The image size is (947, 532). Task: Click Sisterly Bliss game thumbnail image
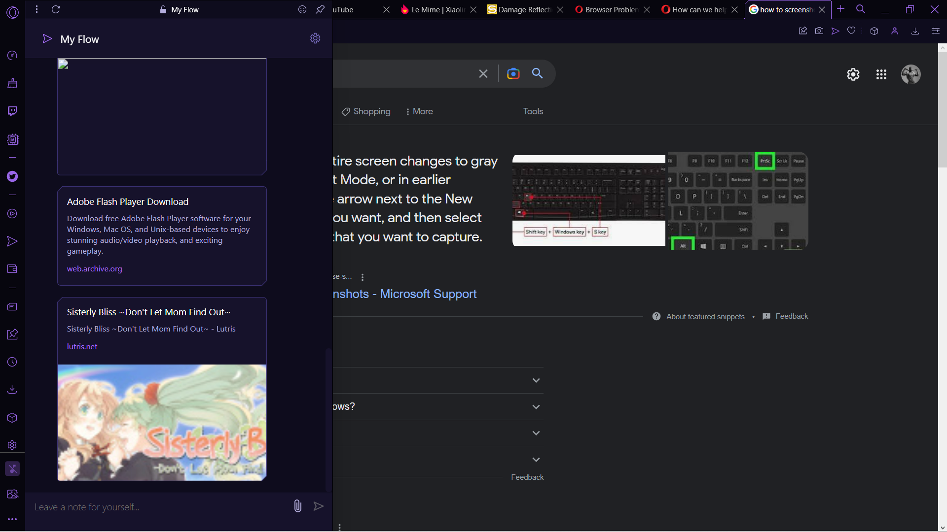(x=162, y=422)
